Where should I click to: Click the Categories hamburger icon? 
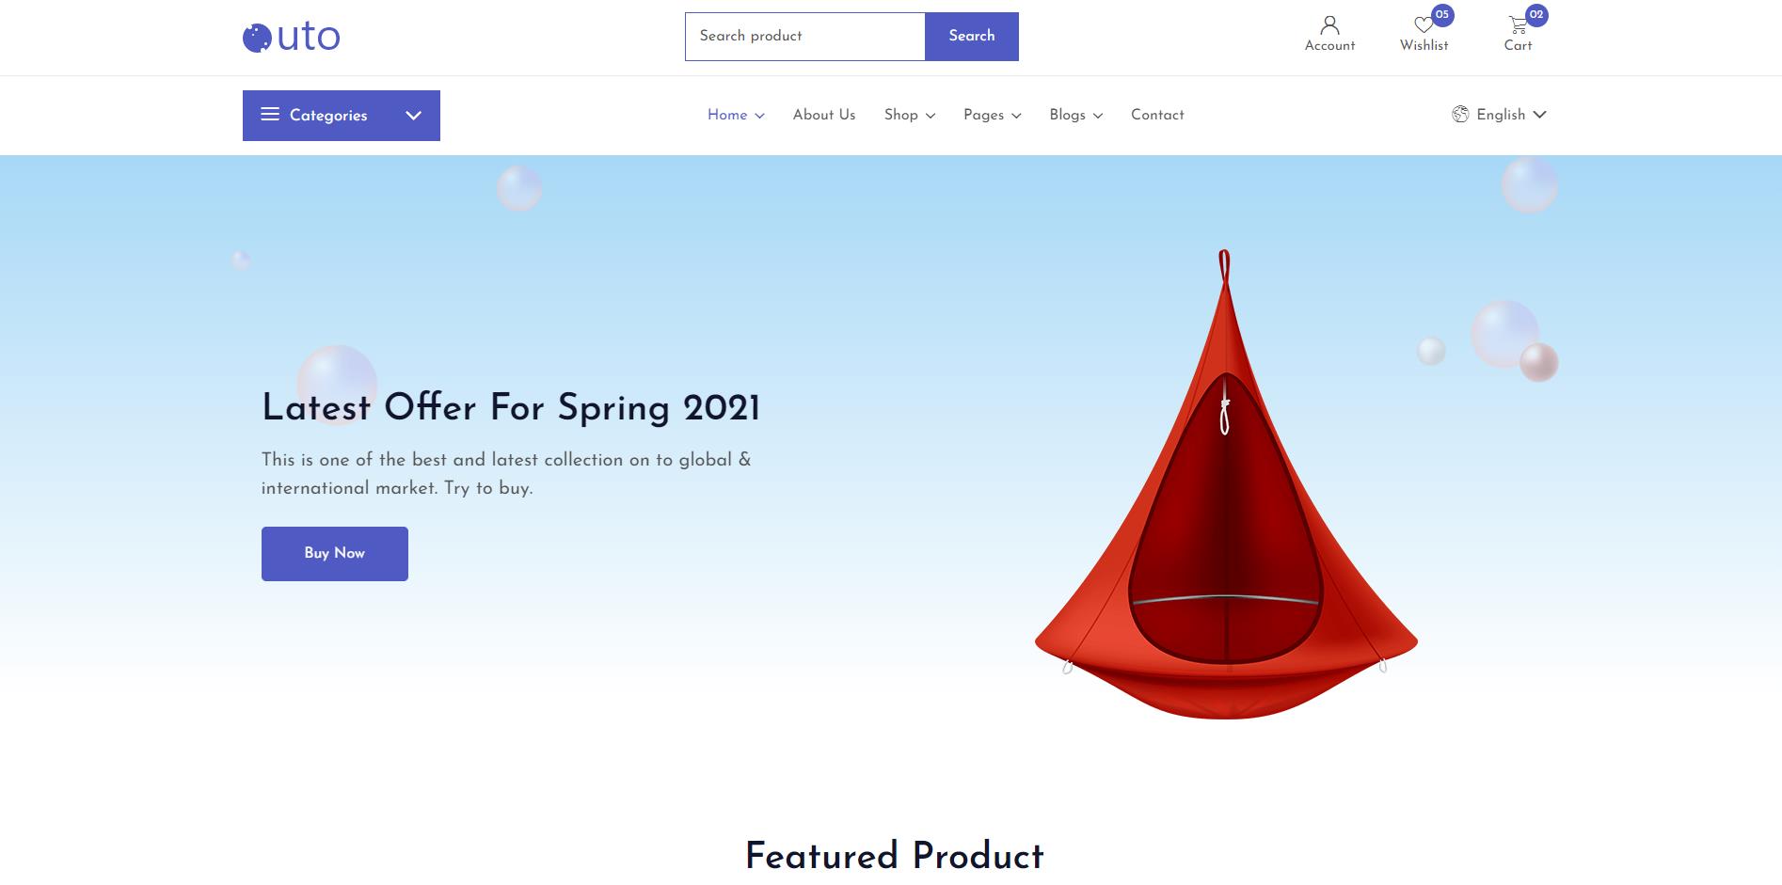[x=270, y=115]
